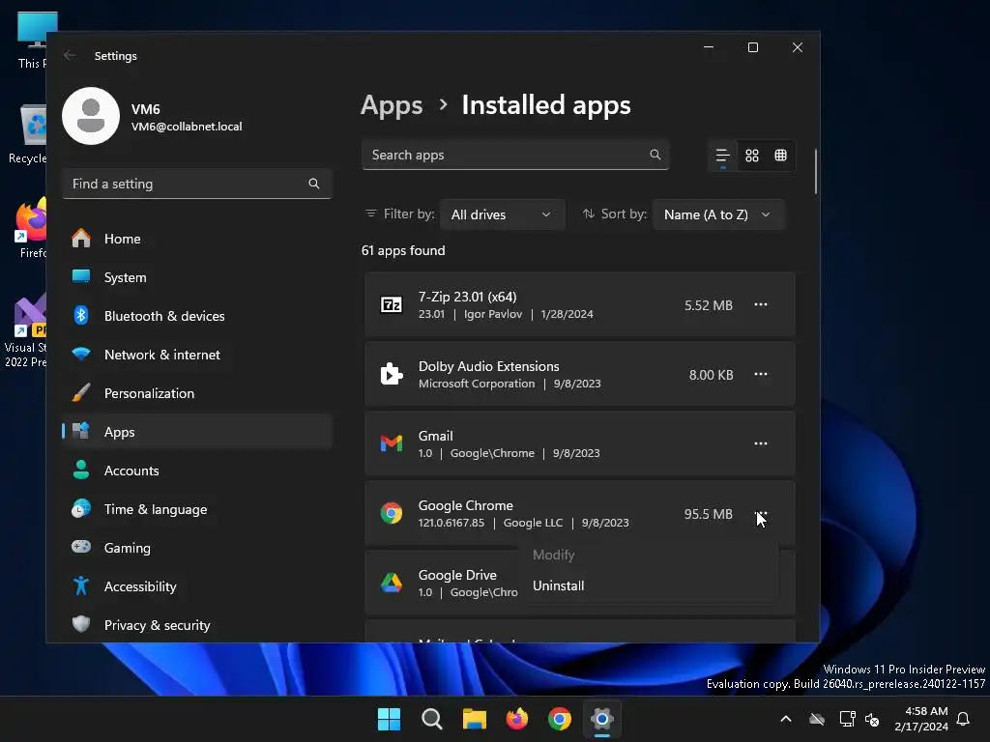Viewport: 990px width, 742px height.
Task: Open Home settings page
Action: tap(197, 239)
